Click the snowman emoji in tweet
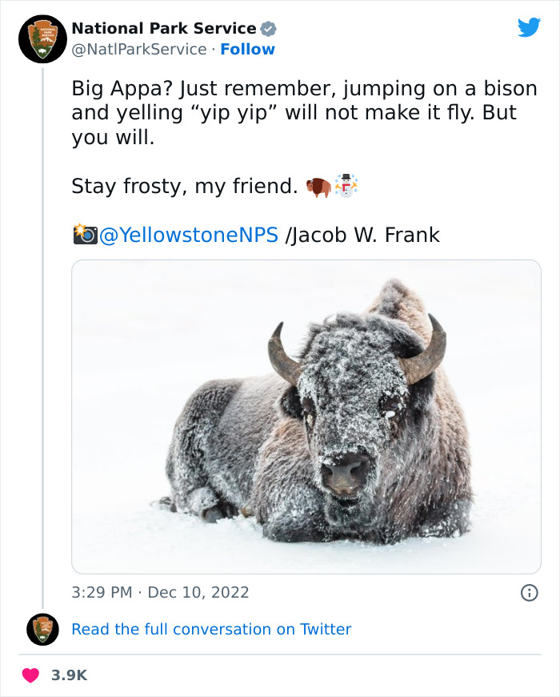 [x=346, y=186]
